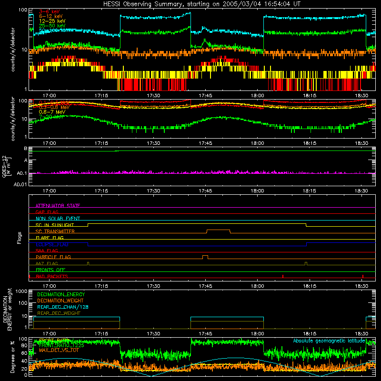Click the yellow 0.8-7 MeV legend label

tap(52, 112)
